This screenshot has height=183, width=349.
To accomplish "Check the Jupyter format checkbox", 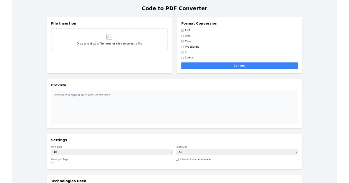I will click(x=183, y=58).
